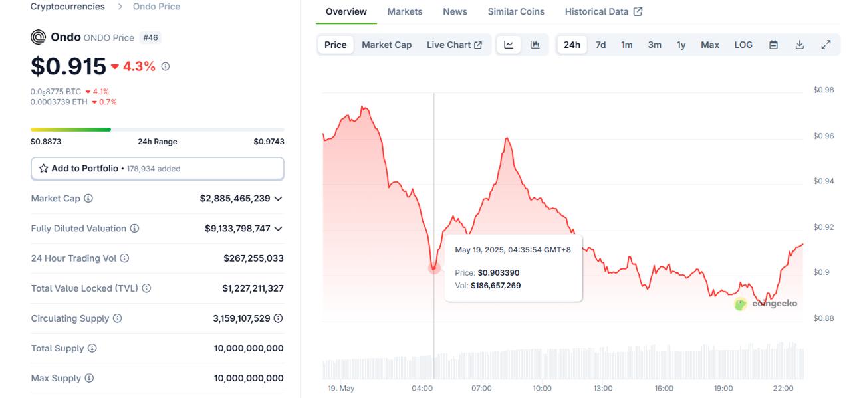
Task: Switch to the News tab
Action: click(x=455, y=11)
